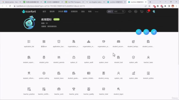Viewport: 179px width, 100px height.
Task: Select the system_id icon
Action: (74, 57)
